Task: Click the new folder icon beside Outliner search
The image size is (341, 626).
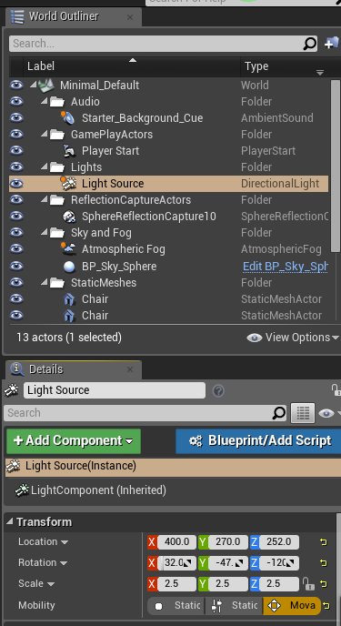Action: tap(331, 44)
